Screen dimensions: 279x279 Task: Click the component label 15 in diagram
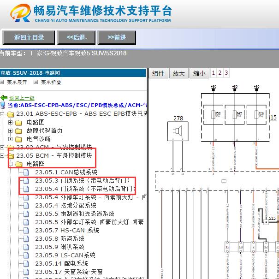point(273,118)
